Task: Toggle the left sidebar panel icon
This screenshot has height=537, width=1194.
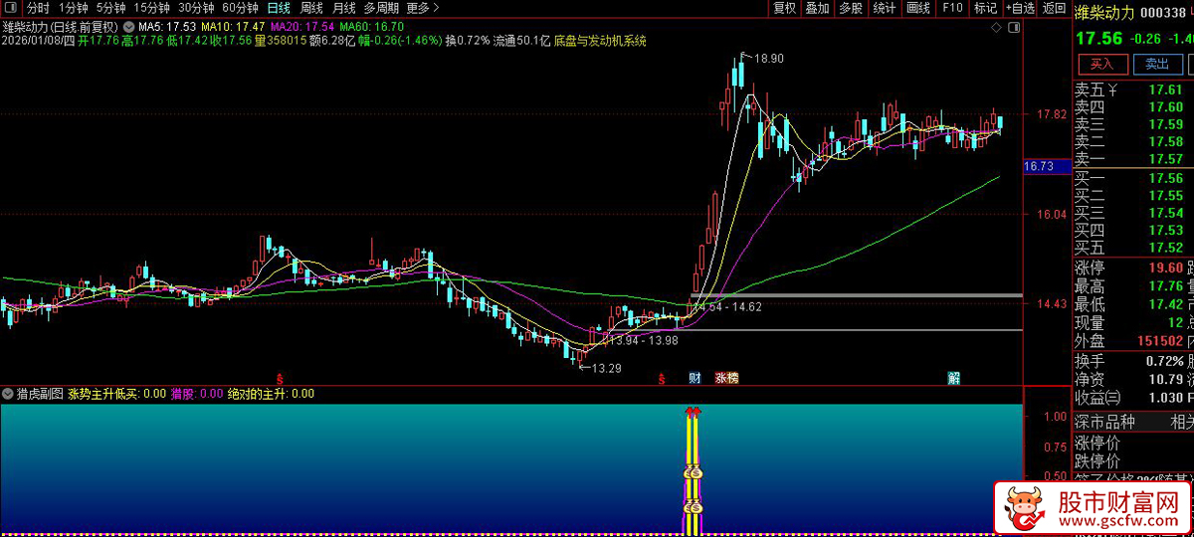Action: tap(9, 8)
